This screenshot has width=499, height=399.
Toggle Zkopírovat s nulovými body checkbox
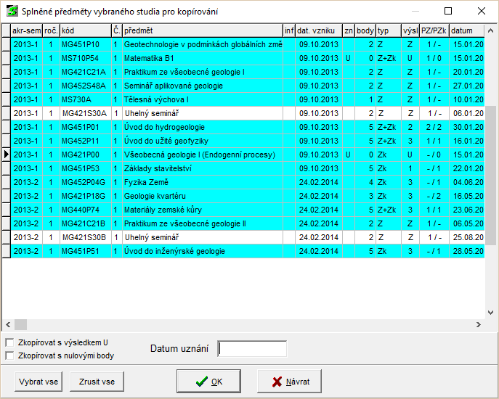9,355
